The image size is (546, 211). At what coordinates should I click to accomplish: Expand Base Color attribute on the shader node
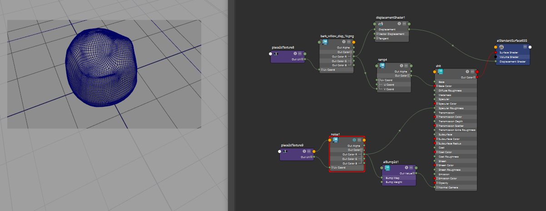(x=437, y=86)
